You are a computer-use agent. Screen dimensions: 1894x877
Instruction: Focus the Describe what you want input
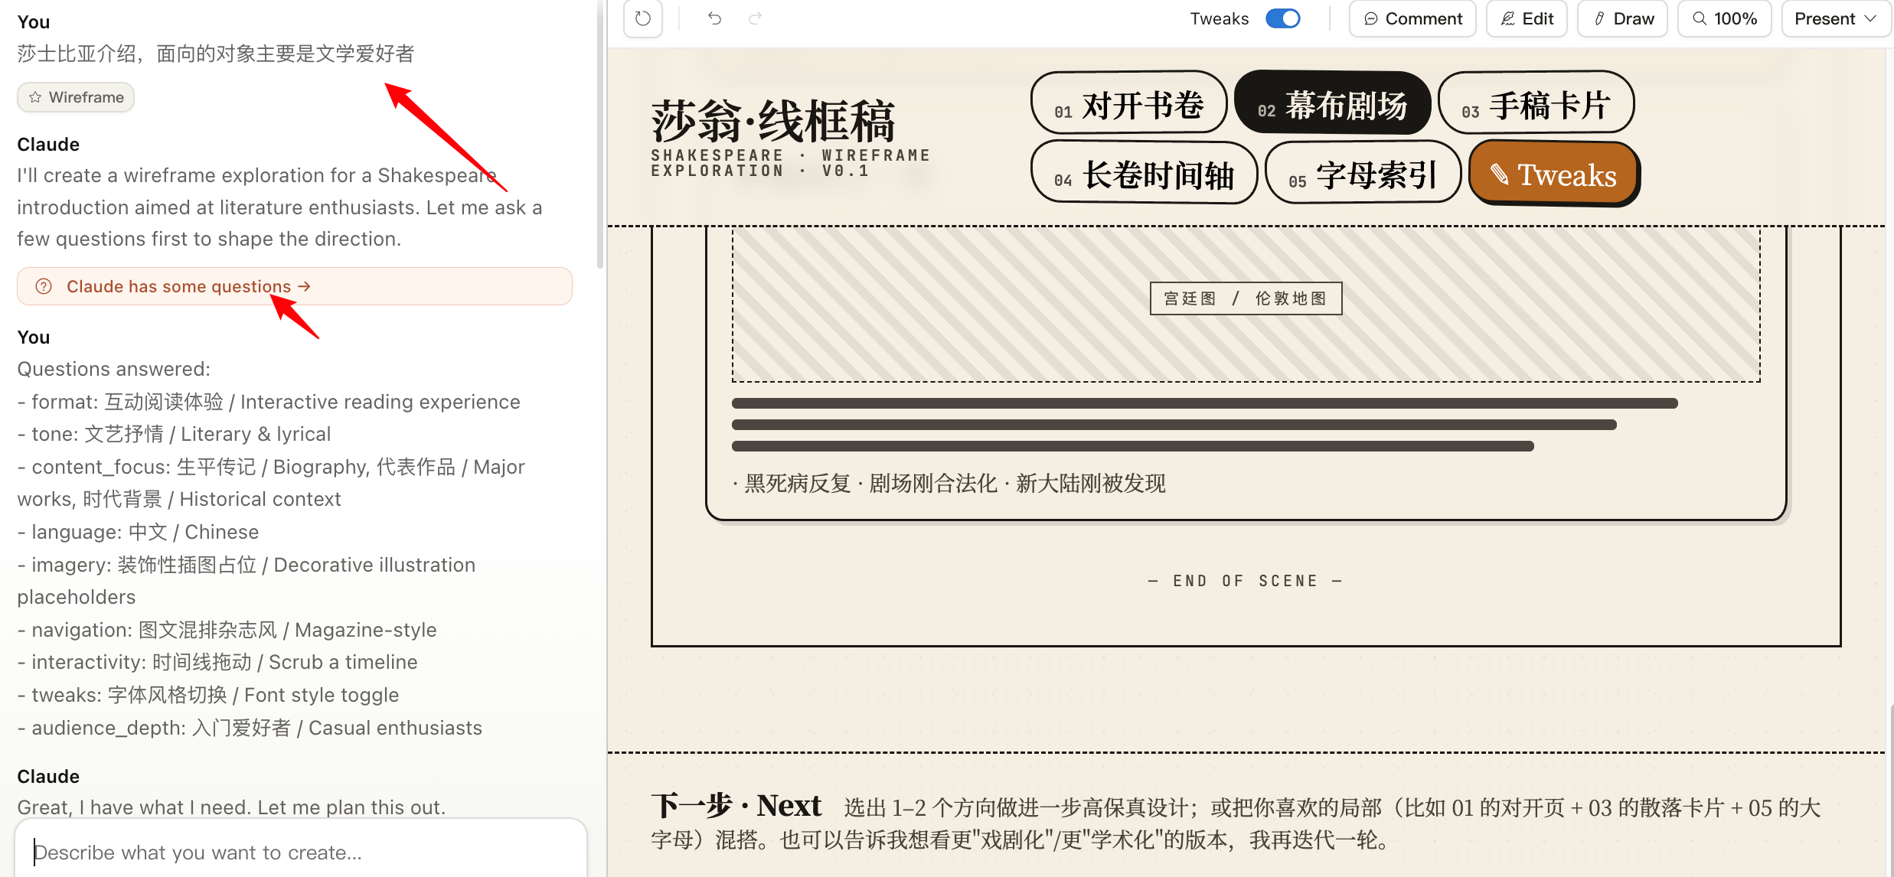(300, 852)
